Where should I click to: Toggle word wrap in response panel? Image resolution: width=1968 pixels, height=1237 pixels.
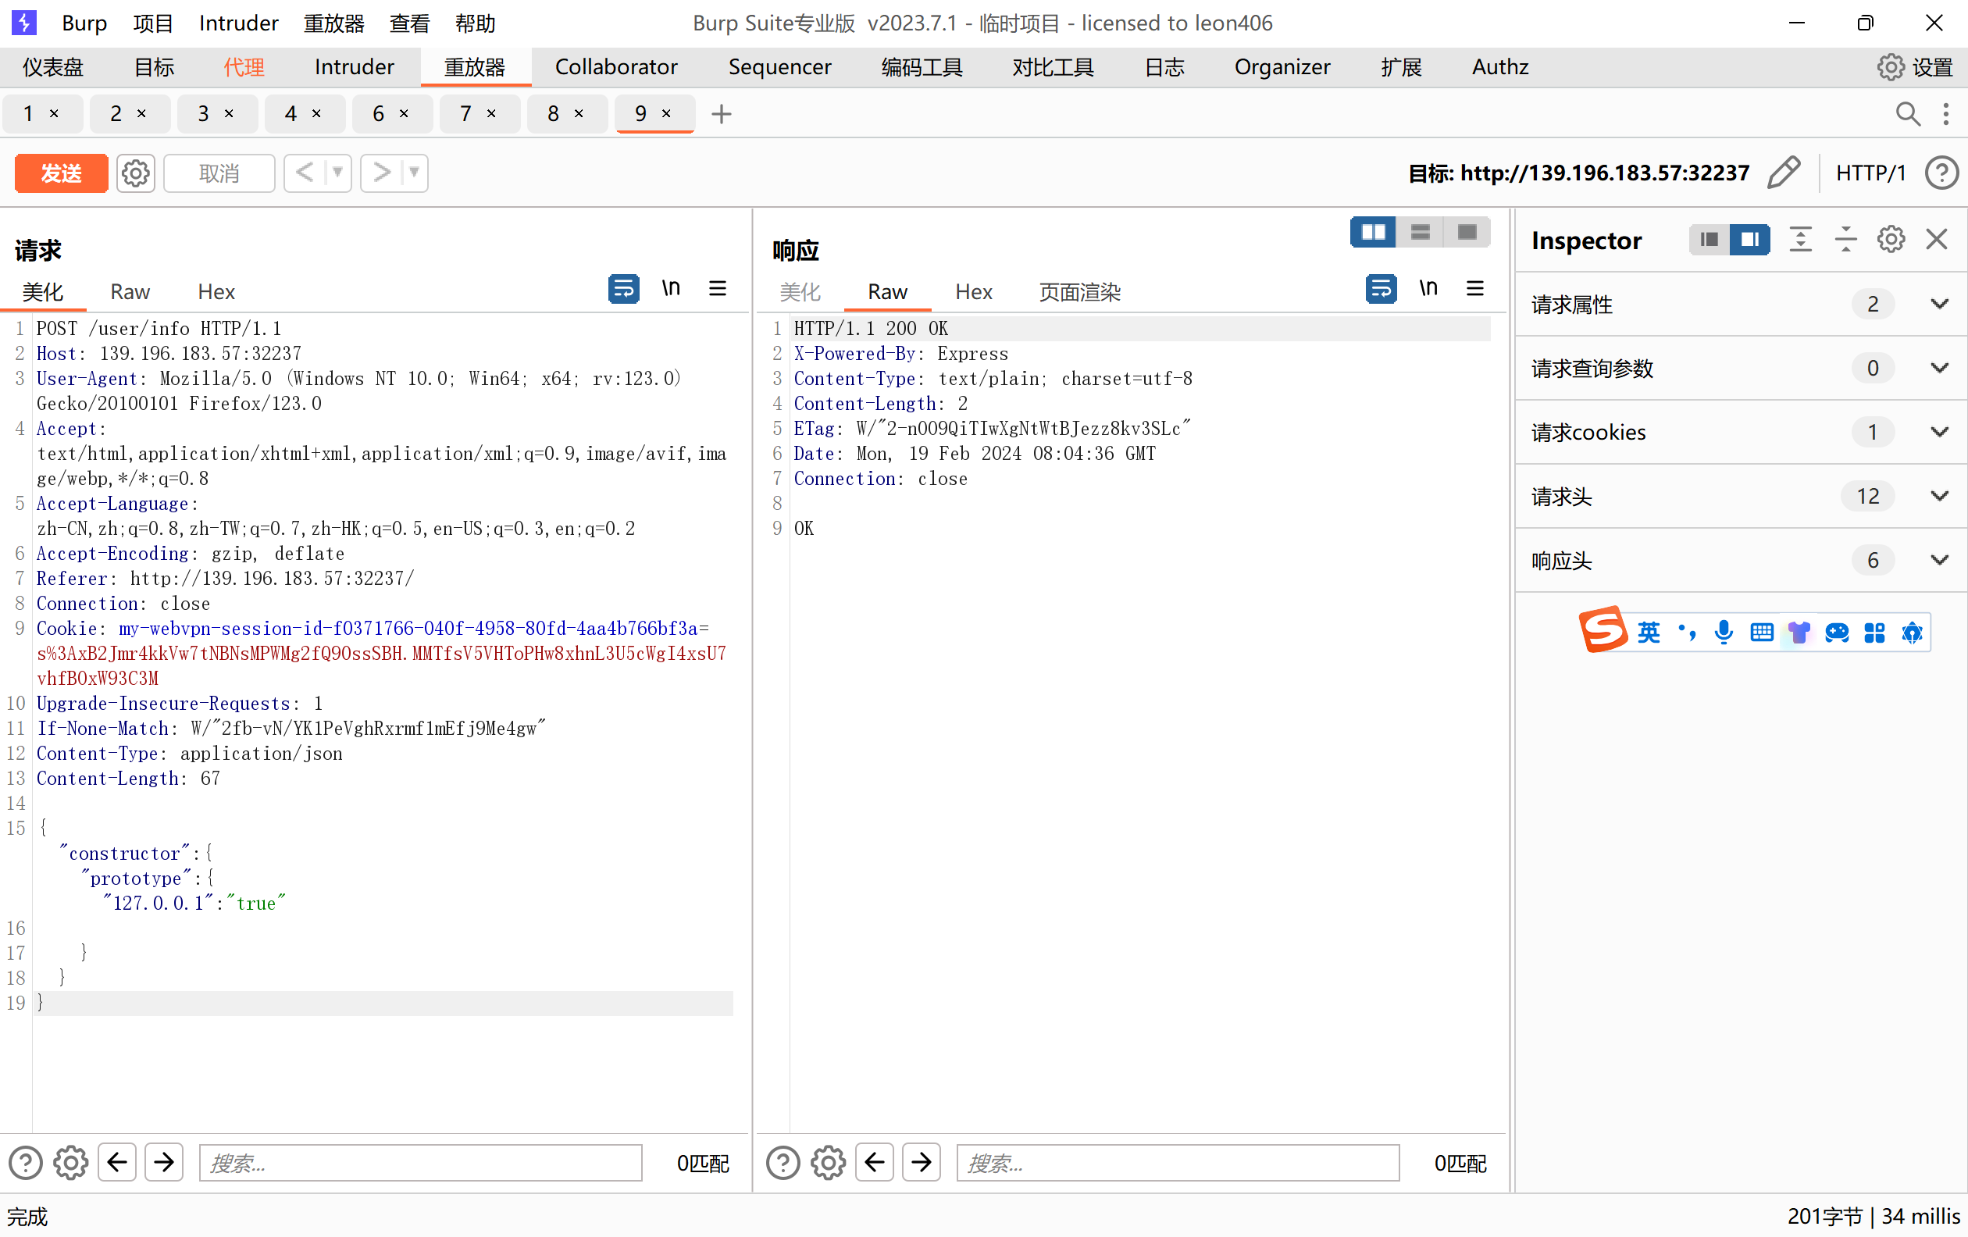(x=1382, y=288)
